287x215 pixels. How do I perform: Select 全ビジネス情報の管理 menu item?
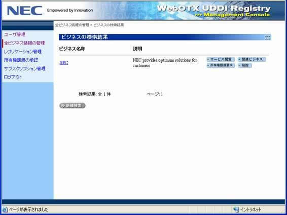pos(24,43)
